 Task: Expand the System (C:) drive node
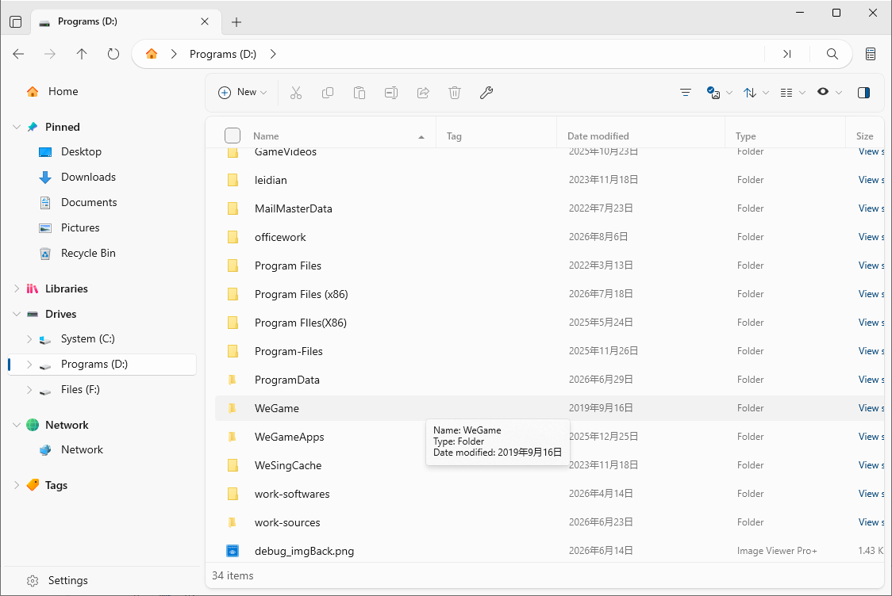[29, 339]
